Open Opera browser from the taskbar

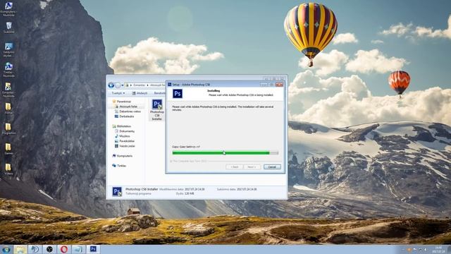(x=64, y=249)
